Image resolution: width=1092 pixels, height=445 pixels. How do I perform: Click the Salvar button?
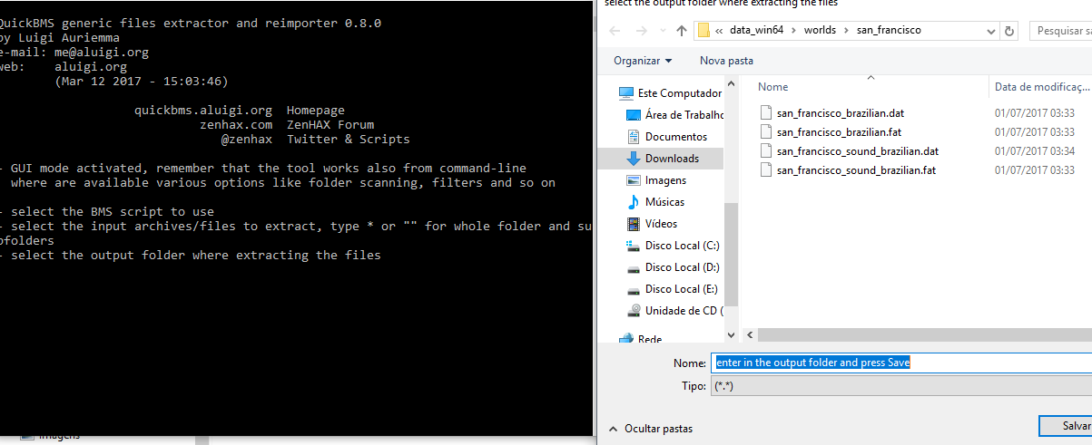tap(1066, 426)
